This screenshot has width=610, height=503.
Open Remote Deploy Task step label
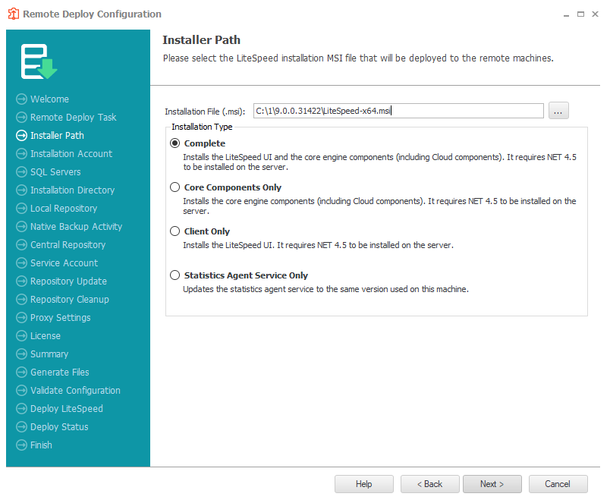coord(74,117)
